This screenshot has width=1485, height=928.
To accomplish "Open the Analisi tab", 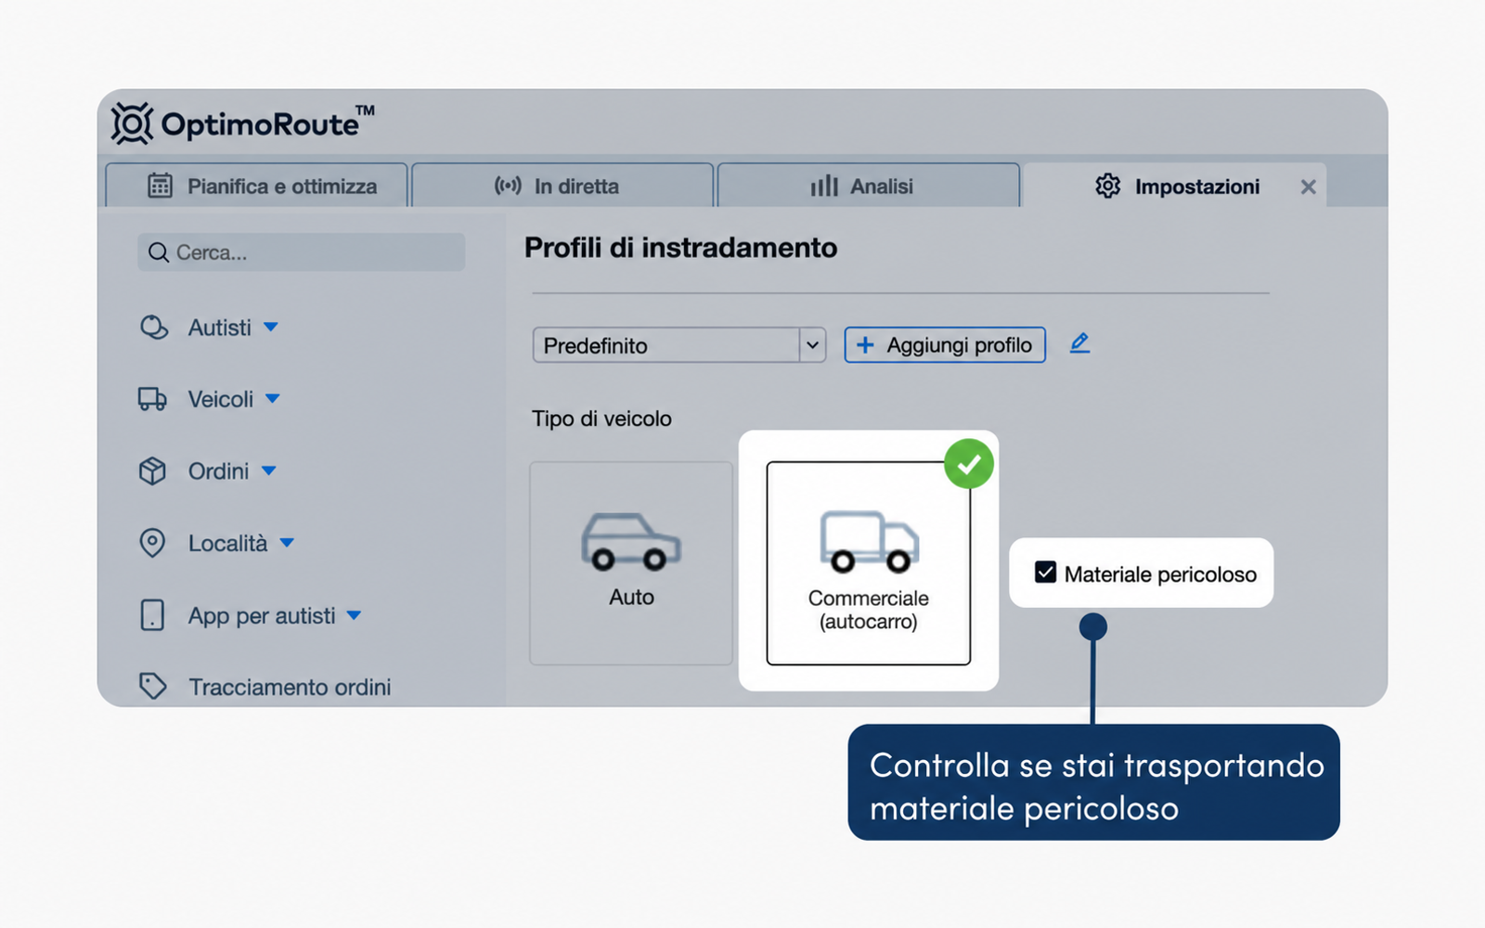I will click(x=869, y=186).
